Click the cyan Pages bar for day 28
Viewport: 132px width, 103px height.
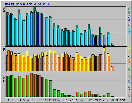113,44
